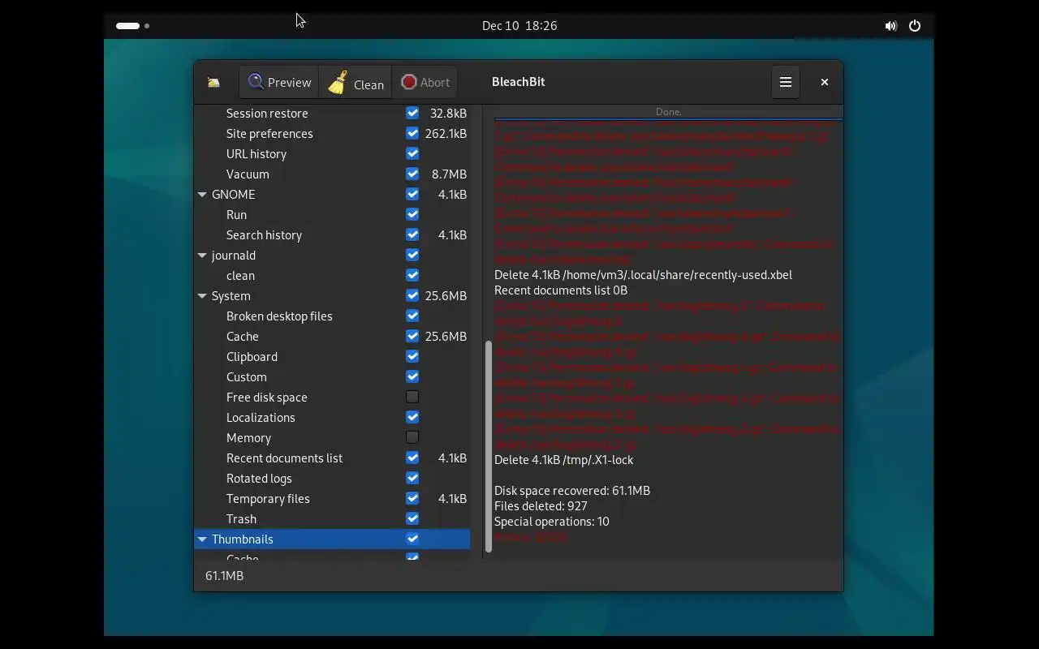This screenshot has height=649, width=1039.
Task: Select the URL history row
Action: 332,154
